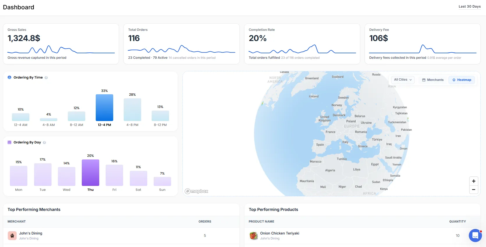Image resolution: width=486 pixels, height=247 pixels.
Task: Select the 4-8 AM bar
Action: coord(49,120)
